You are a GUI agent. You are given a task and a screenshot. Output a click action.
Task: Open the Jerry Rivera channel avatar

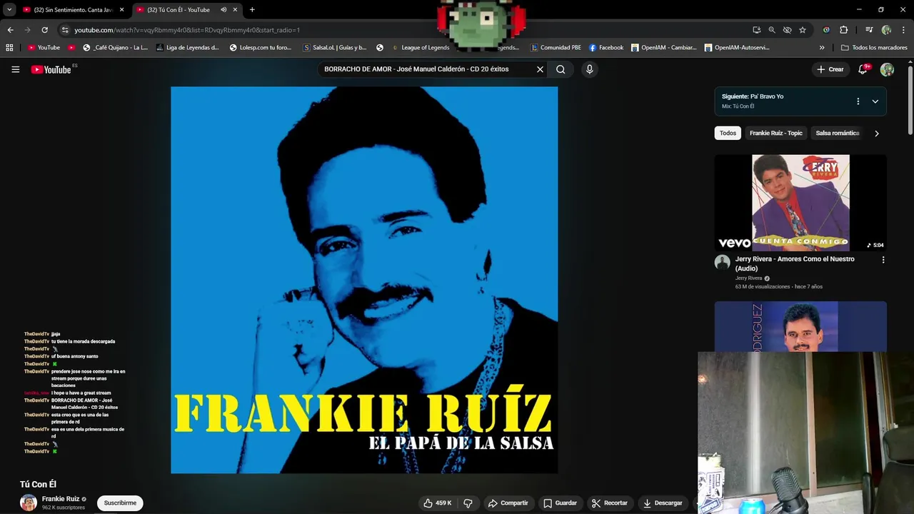click(x=723, y=262)
